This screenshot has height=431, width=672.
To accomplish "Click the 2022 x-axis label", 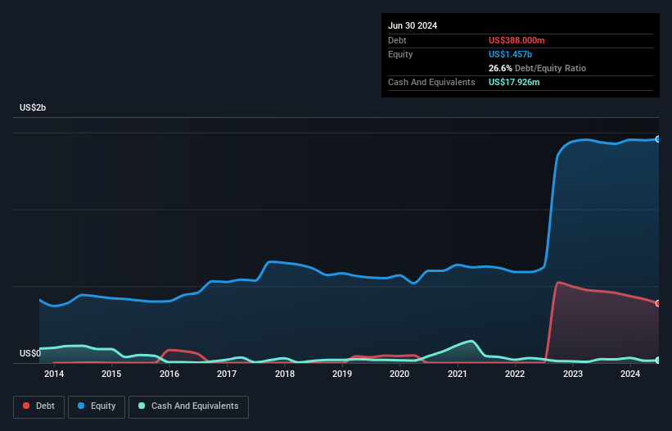I will 515,374.
